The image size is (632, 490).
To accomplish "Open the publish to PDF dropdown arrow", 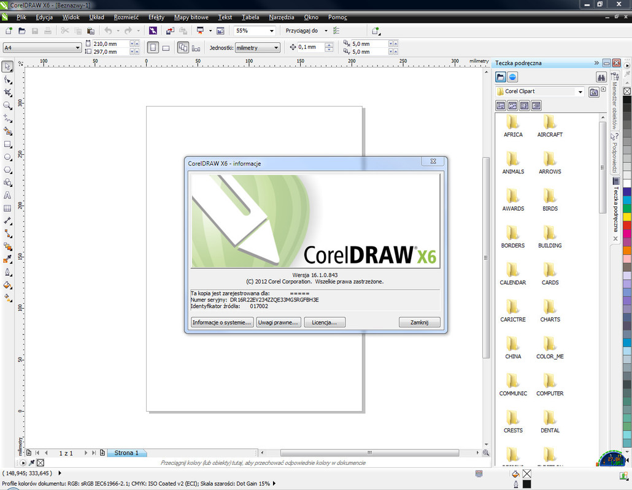I will [x=210, y=31].
